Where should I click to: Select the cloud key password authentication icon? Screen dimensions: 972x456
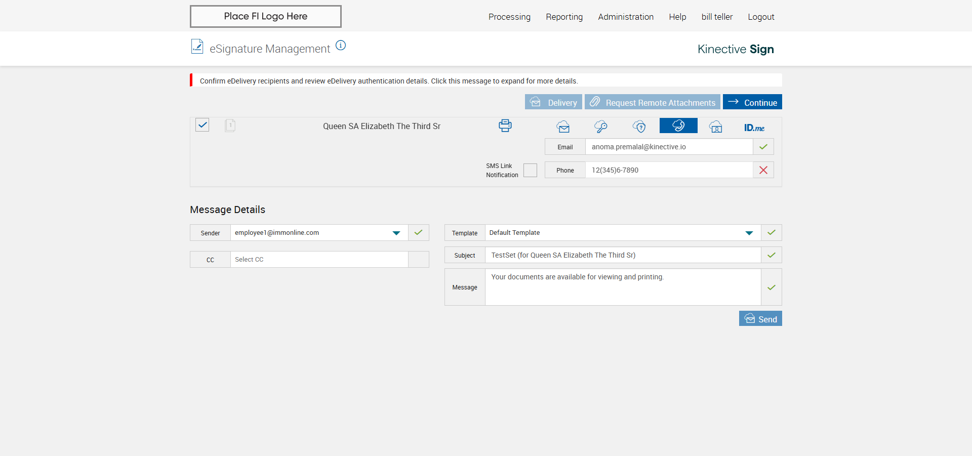point(601,127)
